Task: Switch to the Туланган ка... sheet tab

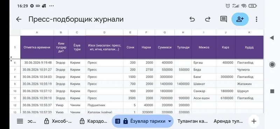Action: 192,121
